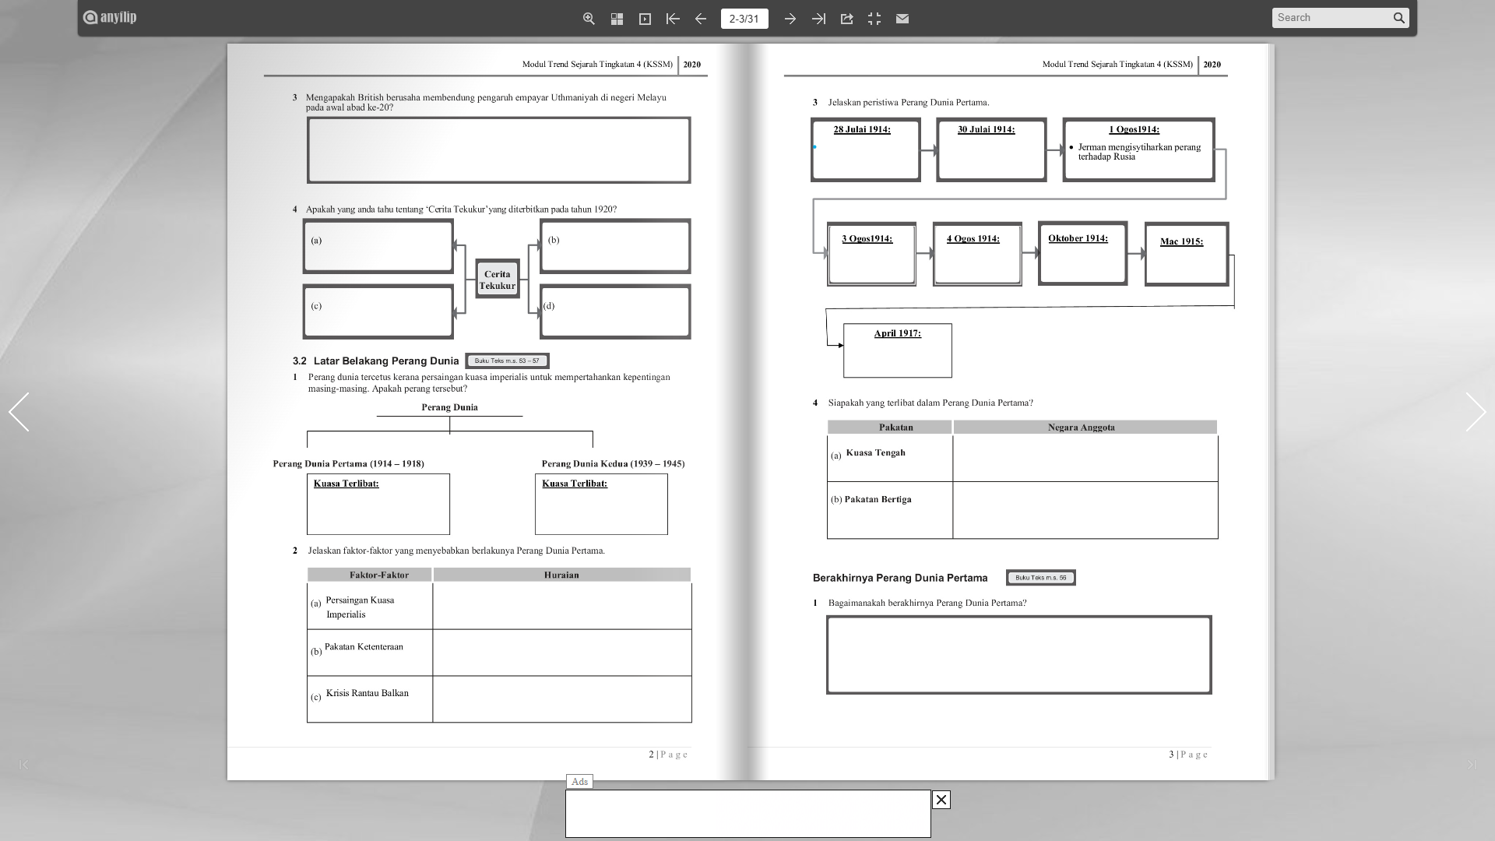This screenshot has height=841, width=1495.
Task: Click the '3 Ogos1914:' box label
Action: [x=867, y=239]
